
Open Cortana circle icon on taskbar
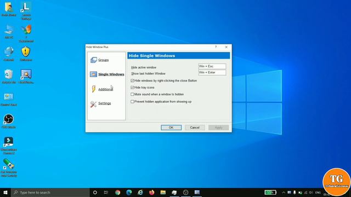coord(95,192)
